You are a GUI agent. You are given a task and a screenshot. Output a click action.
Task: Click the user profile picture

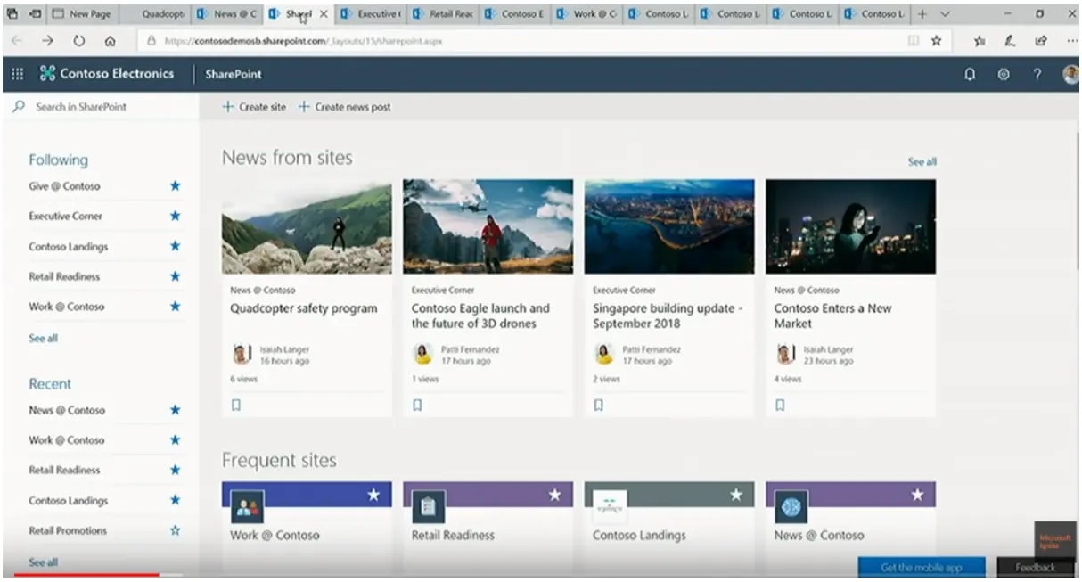(x=1070, y=75)
